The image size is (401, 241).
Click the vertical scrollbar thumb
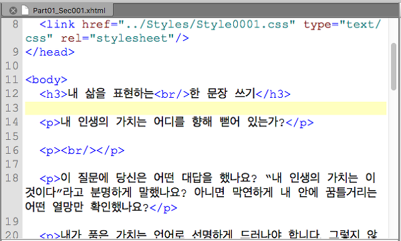(394, 66)
